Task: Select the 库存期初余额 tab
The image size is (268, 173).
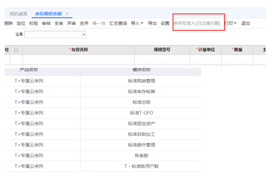Action: (48, 14)
